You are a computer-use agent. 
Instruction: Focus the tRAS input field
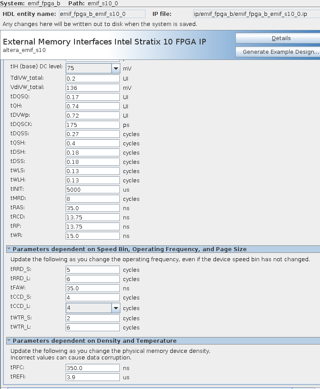click(93, 208)
